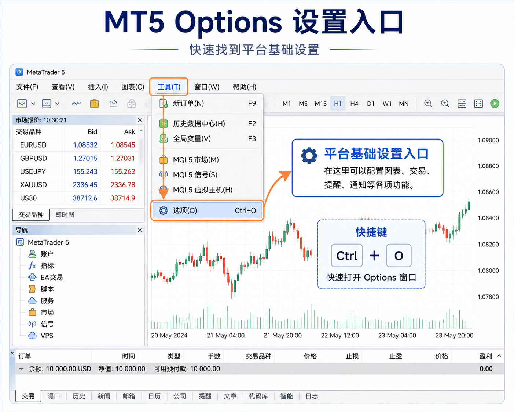
Task: Click the dash icon before 余额 row
Action: 21,369
